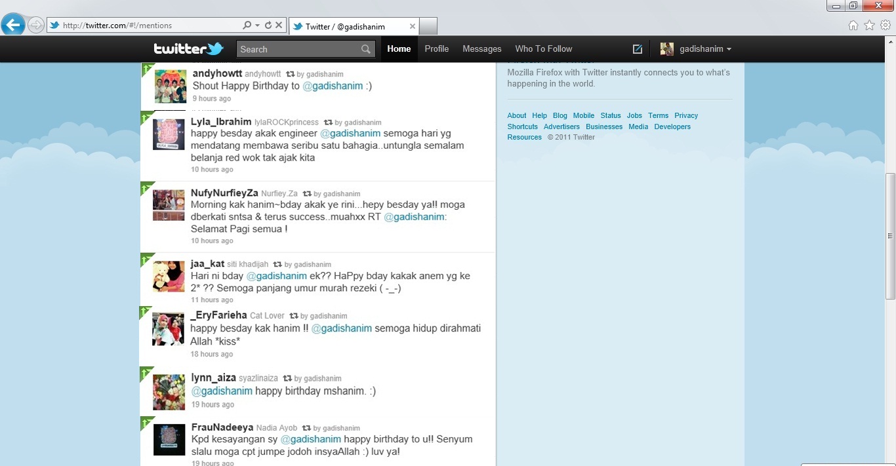Click @gadishanim mention in andyhowtt's tweet
The image size is (896, 466).
(x=333, y=86)
